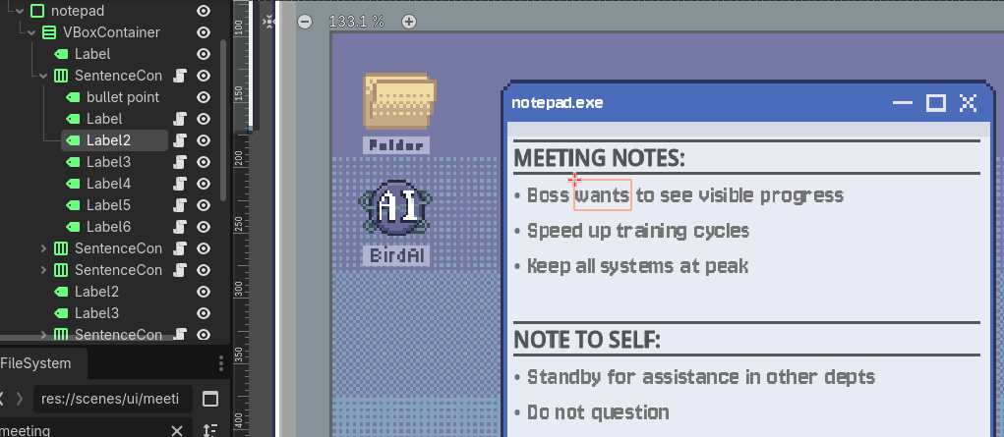Click the 'wants' label outlined in the viewport
This screenshot has height=437, width=1004.
pos(603,195)
